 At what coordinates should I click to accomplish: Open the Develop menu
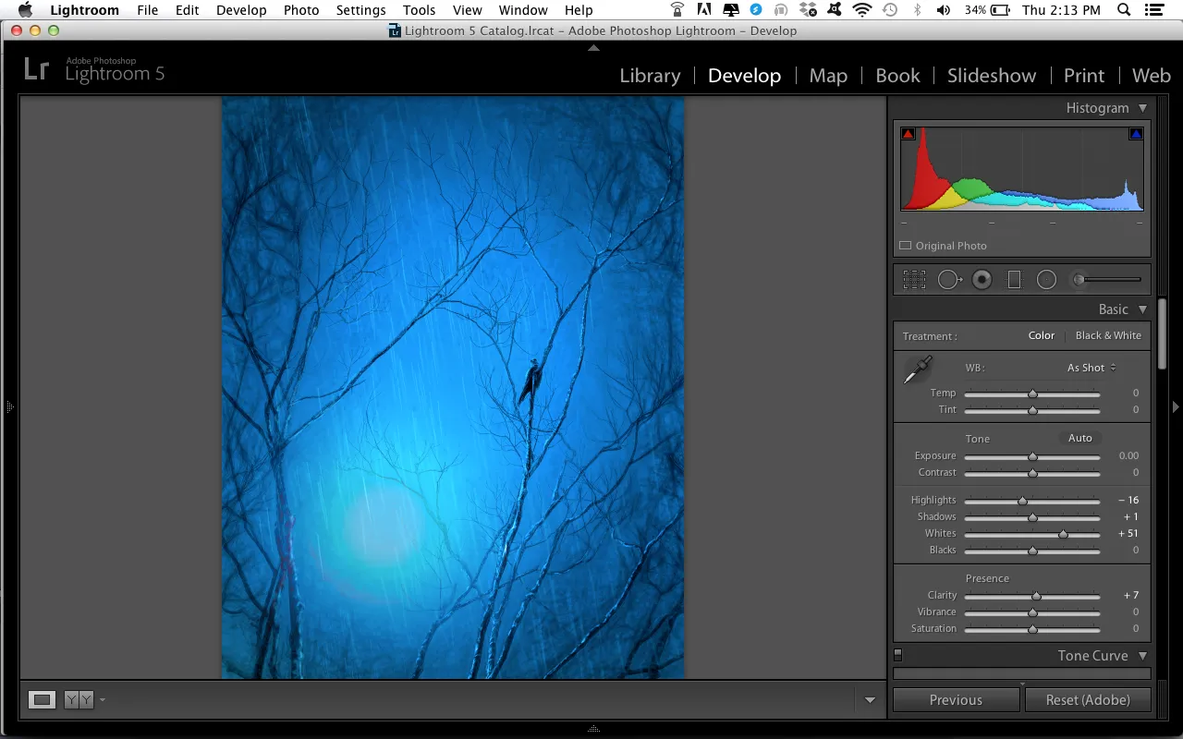(x=241, y=10)
